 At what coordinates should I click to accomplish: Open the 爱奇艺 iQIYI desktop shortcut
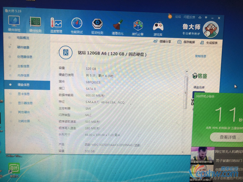(x=14, y=170)
